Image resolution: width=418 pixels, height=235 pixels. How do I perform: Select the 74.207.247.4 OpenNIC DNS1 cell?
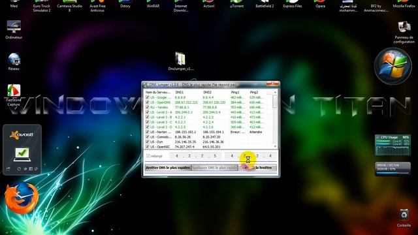click(184, 147)
